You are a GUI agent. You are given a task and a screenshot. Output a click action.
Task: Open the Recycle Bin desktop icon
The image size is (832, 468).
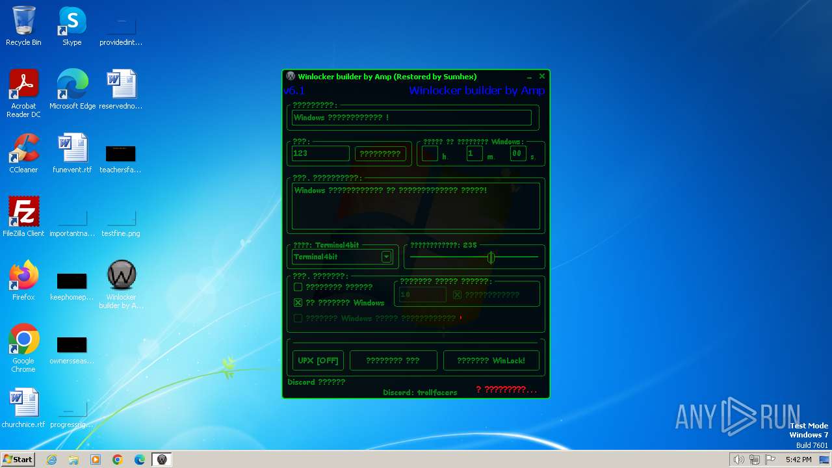(23, 26)
